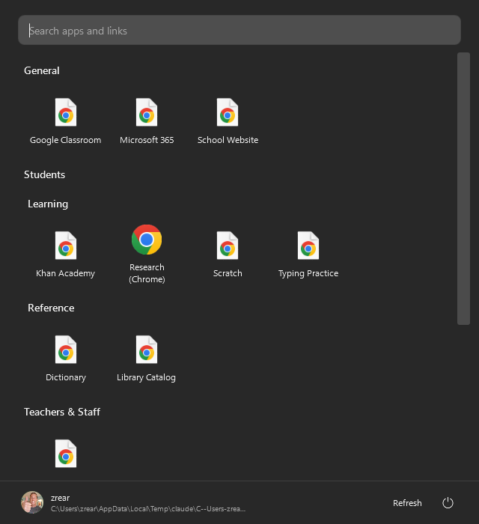Click the zrear user avatar picture
Screen dimensions: 479x524
[x=32, y=502]
